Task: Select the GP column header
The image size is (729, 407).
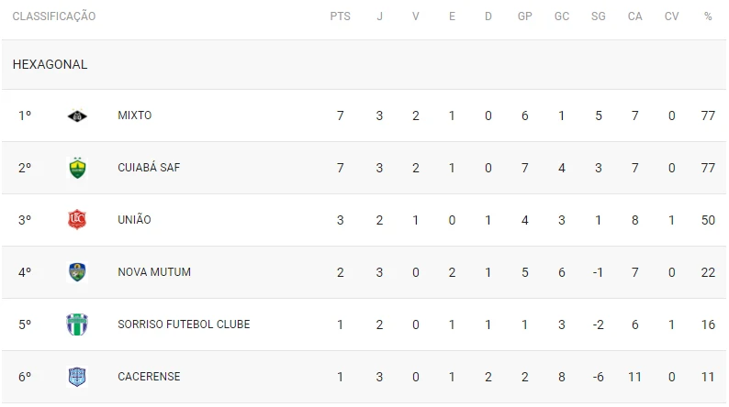Action: point(525,16)
